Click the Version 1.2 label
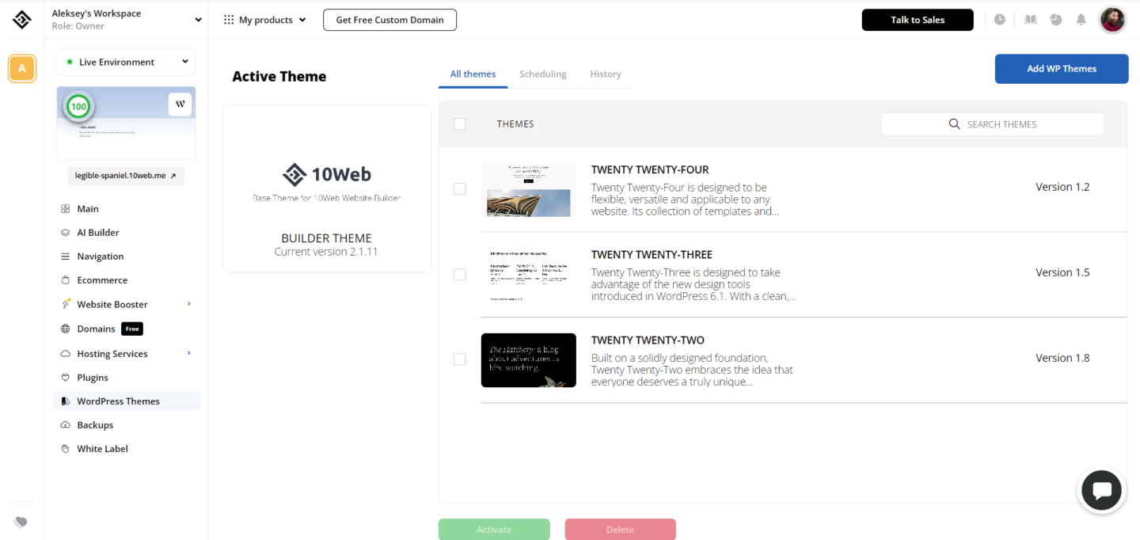 coord(1062,187)
